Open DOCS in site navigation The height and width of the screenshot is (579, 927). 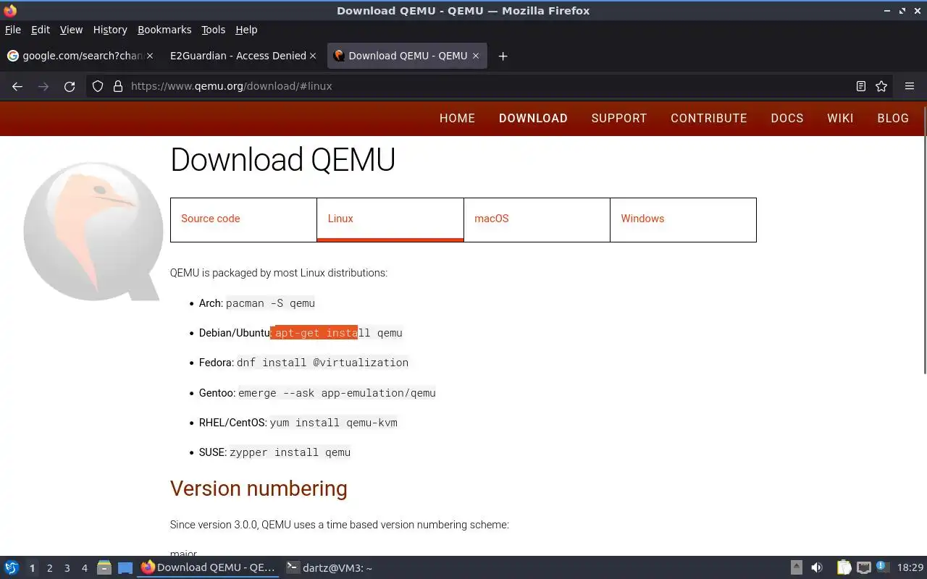pos(787,119)
